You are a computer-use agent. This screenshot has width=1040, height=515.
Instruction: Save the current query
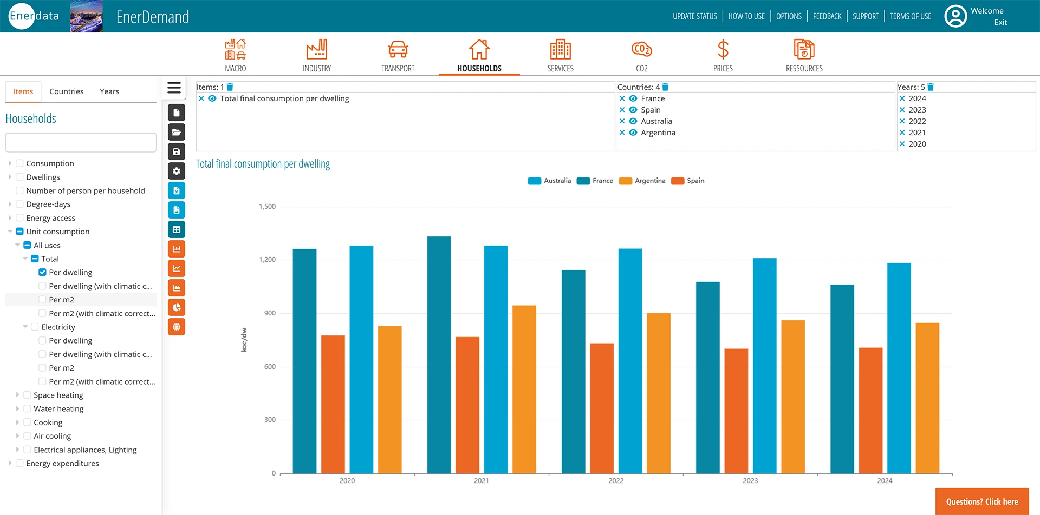click(176, 151)
